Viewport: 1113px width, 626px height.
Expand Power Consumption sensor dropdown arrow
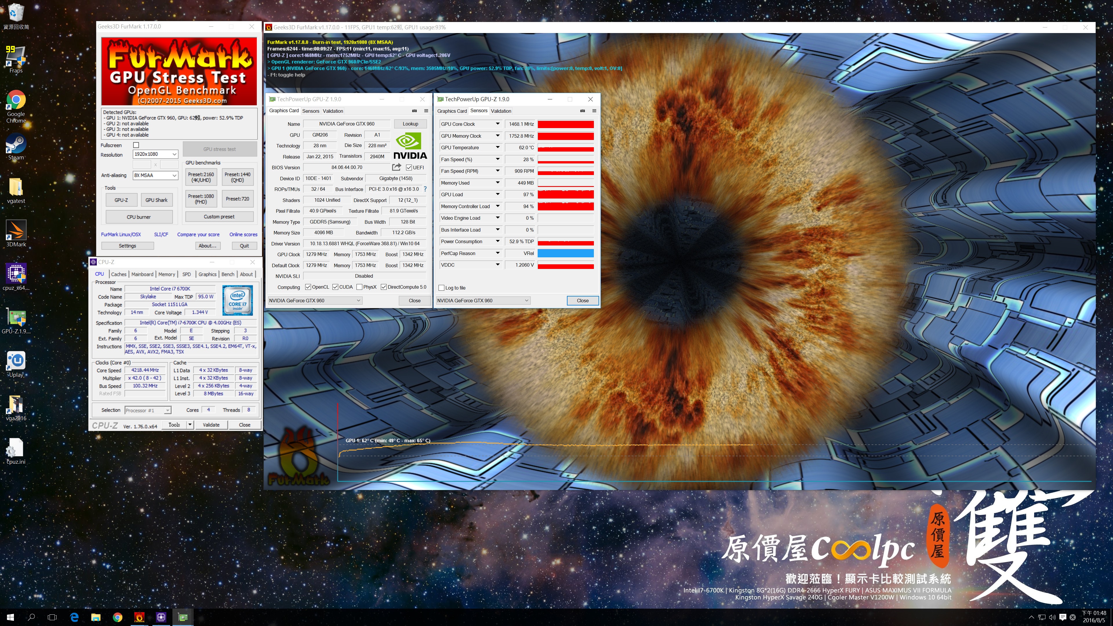pos(497,241)
